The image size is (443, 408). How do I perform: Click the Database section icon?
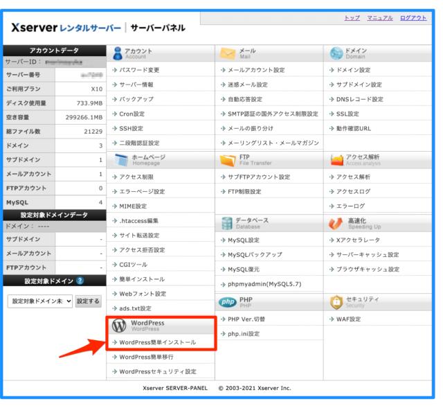pyautogui.click(x=228, y=222)
